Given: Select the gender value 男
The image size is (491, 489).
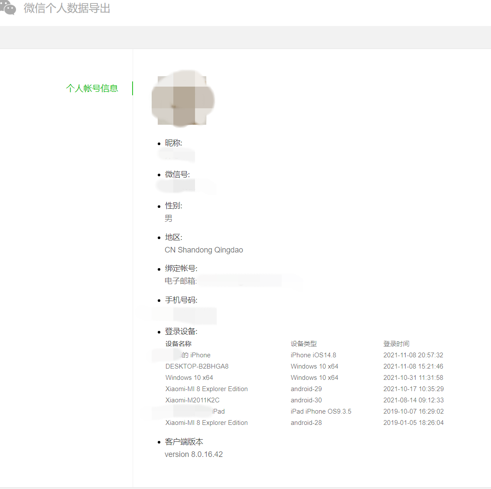Looking at the screenshot, I should click(169, 218).
